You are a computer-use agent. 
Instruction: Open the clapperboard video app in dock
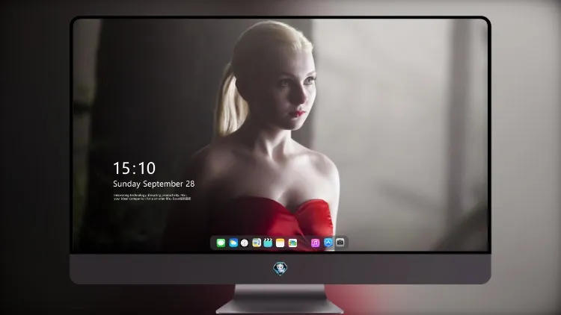[x=268, y=243]
